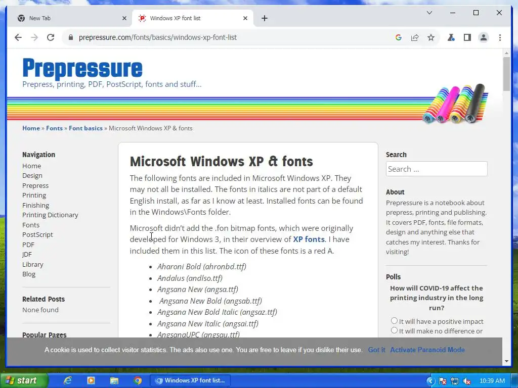Share this page via the share icon
The height and width of the screenshot is (388, 518).
pos(415,37)
